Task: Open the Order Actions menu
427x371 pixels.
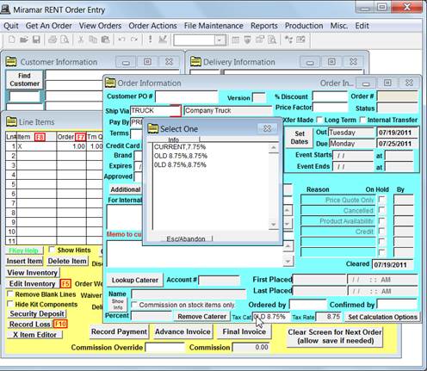Action: (152, 26)
